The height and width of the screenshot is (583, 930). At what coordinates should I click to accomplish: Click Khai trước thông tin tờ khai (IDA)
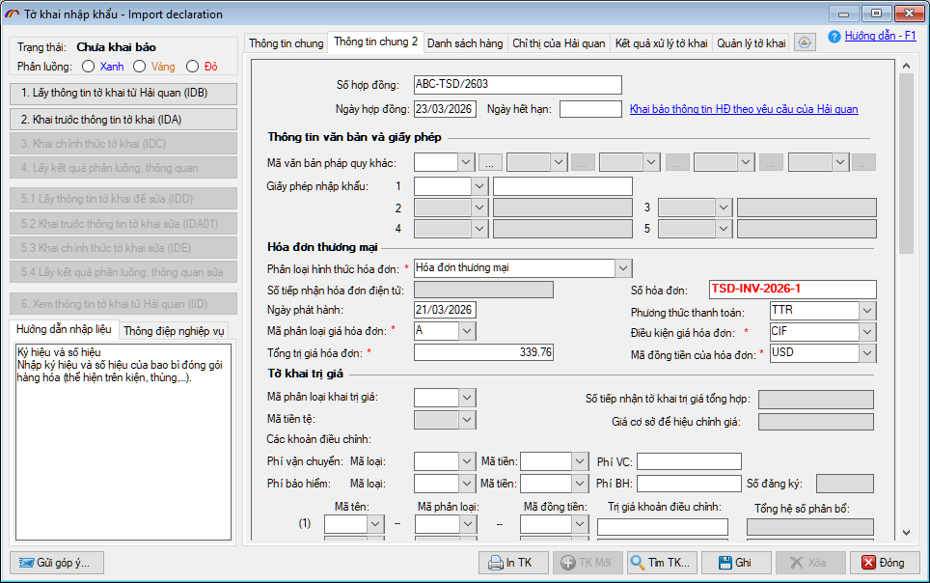(x=122, y=120)
